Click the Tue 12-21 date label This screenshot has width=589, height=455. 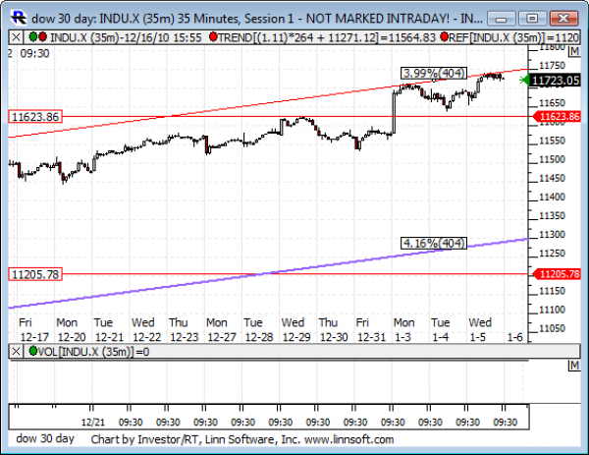(109, 330)
